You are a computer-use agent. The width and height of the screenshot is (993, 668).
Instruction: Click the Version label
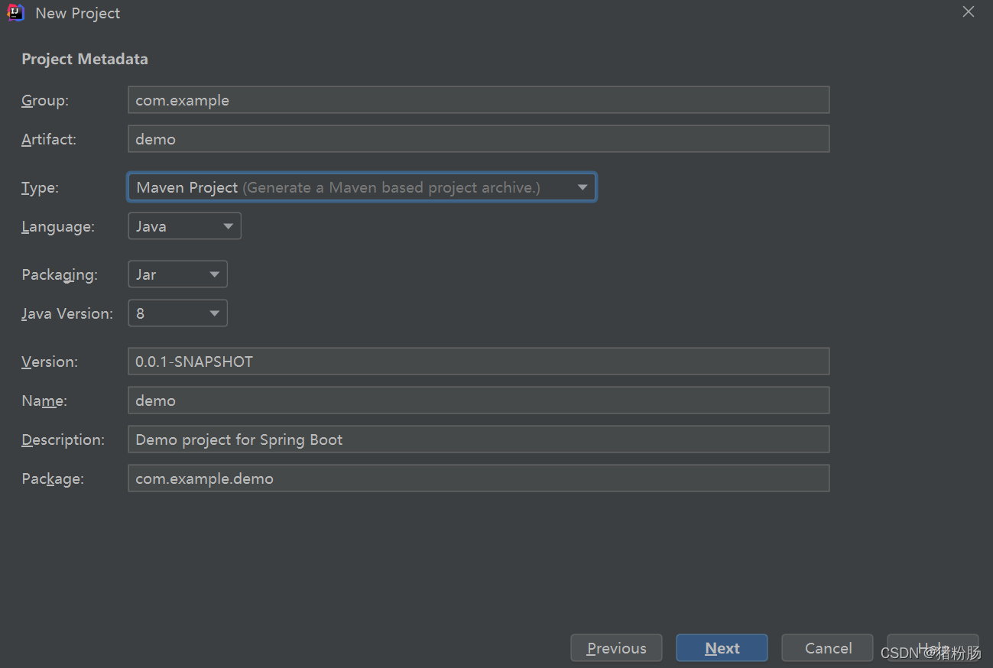(50, 362)
